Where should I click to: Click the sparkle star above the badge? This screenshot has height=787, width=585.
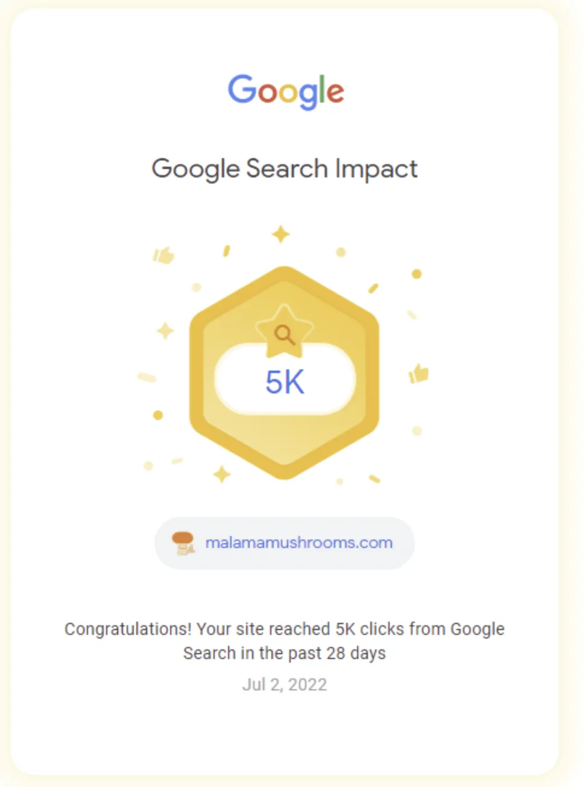pos(280,234)
